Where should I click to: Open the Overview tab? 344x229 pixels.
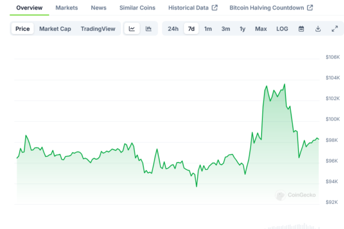(29, 8)
